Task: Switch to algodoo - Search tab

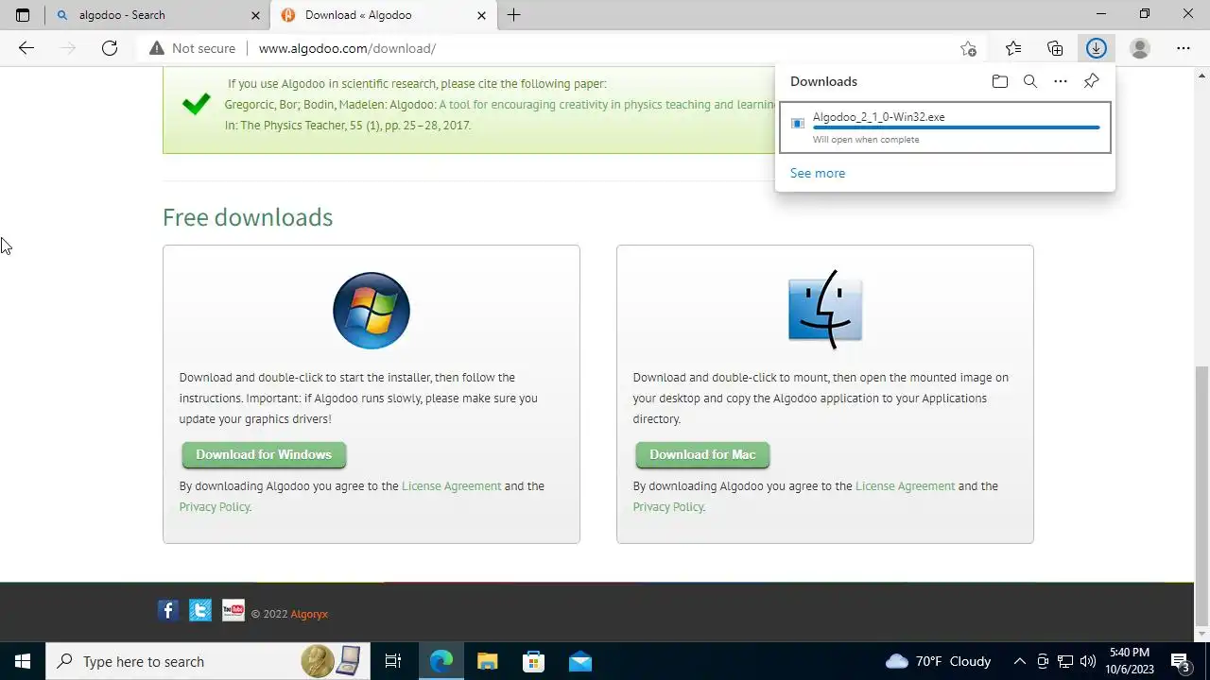Action: click(x=157, y=15)
